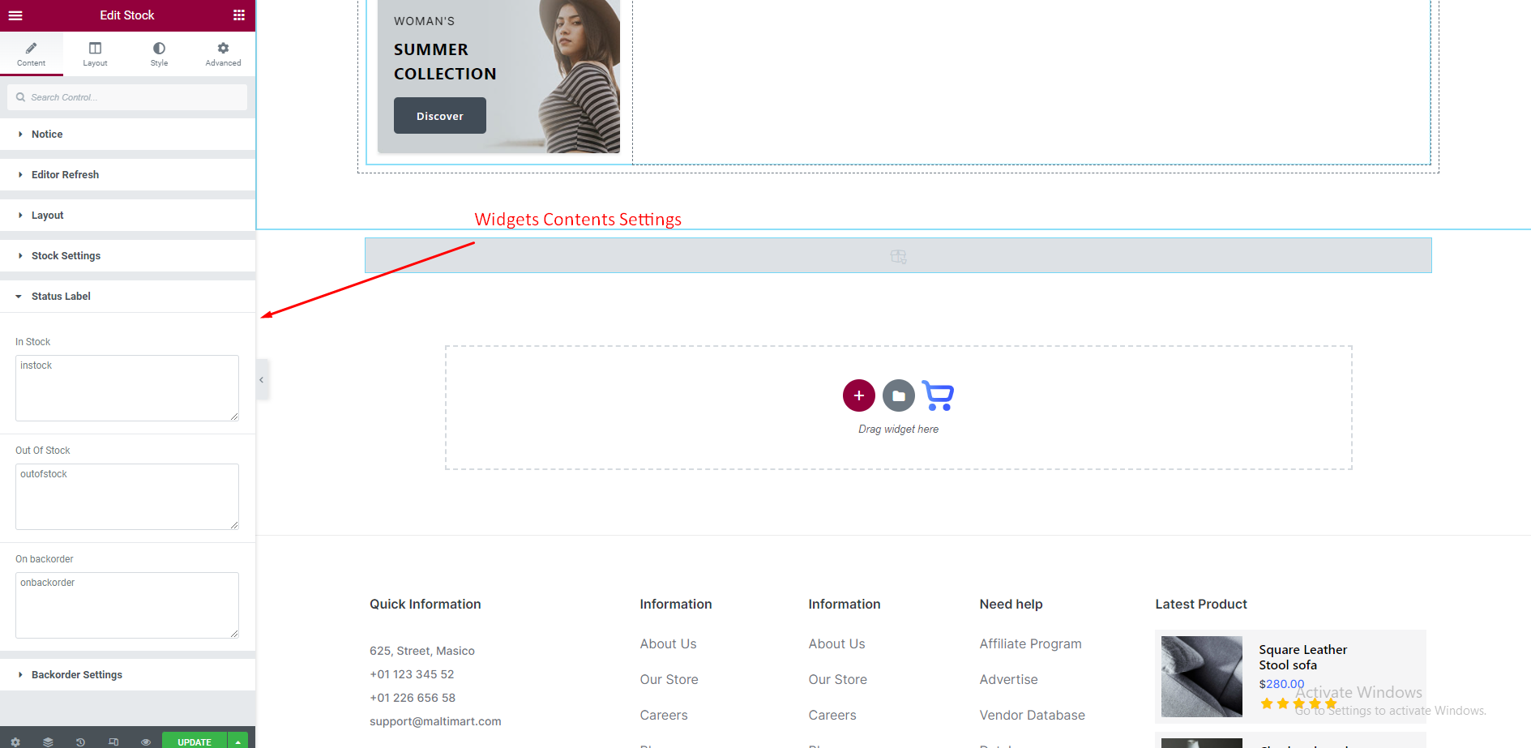This screenshot has height=748, width=1531.
Task: Open page settings gear in footer
Action: (x=15, y=742)
